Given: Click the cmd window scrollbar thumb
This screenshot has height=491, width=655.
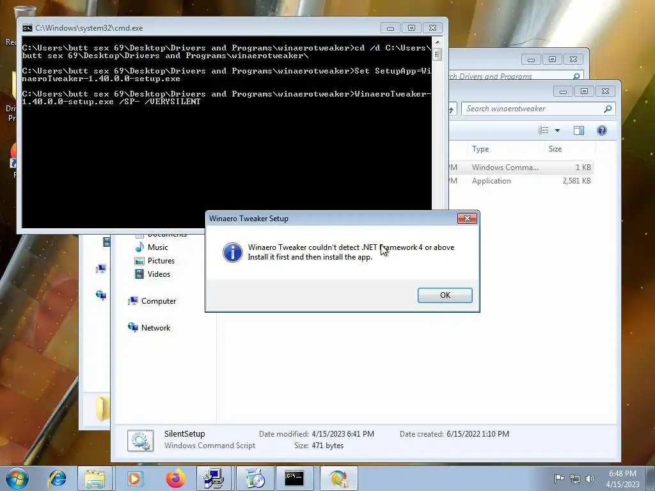Looking at the screenshot, I should (437, 54).
